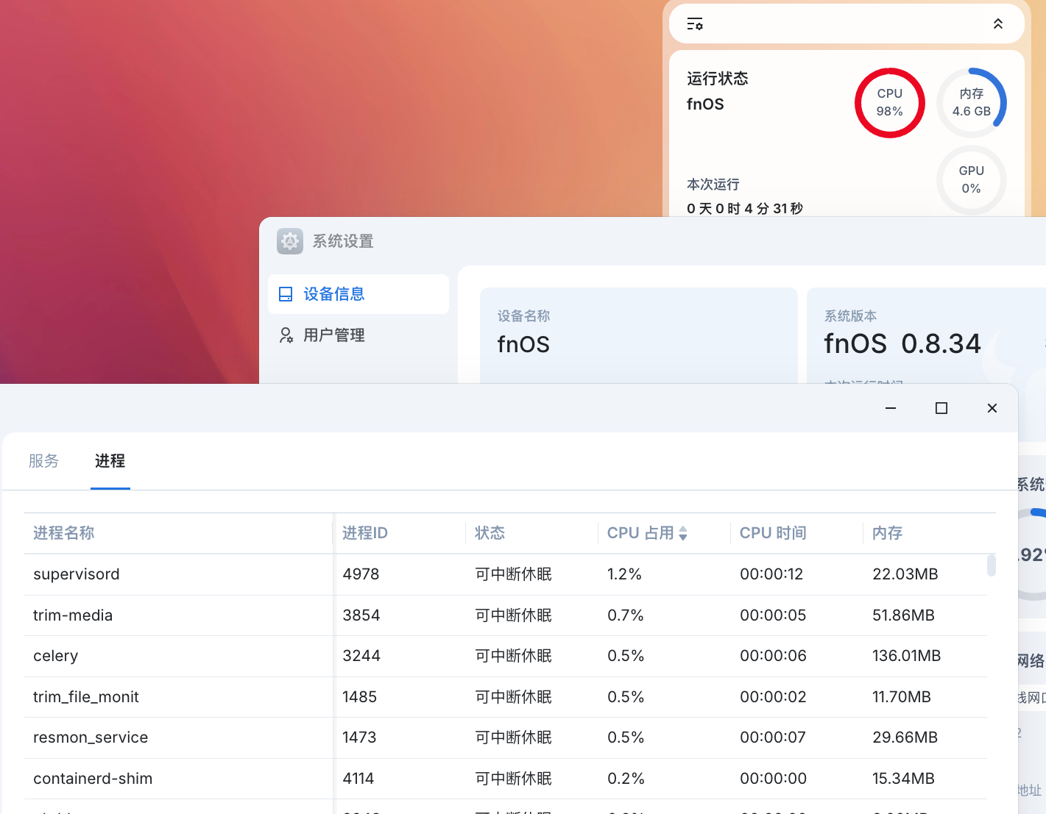Click process ID 4978
The image size is (1046, 814).
coord(361,574)
